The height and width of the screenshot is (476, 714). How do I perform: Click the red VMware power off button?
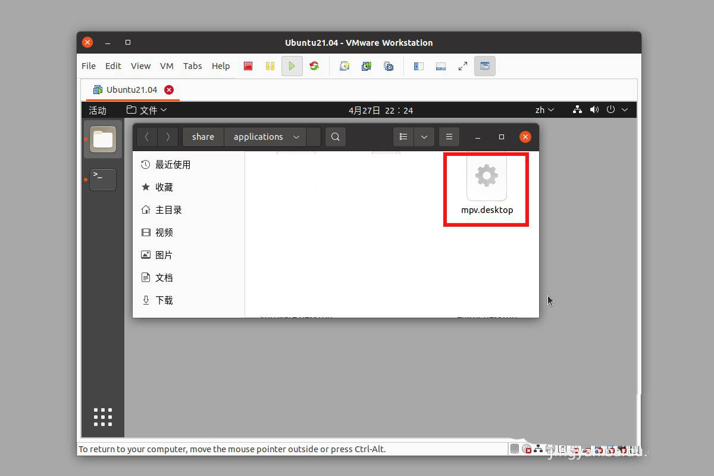(248, 66)
